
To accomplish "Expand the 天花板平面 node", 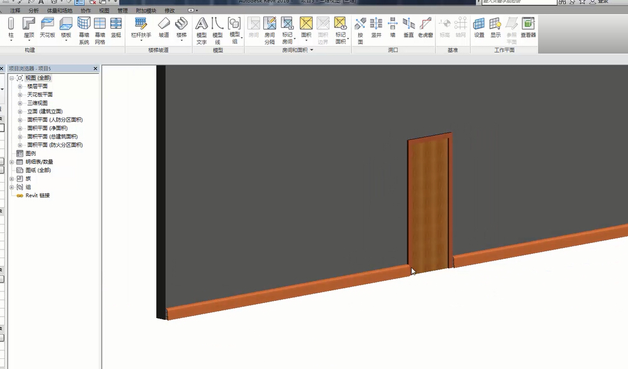I will (20, 95).
